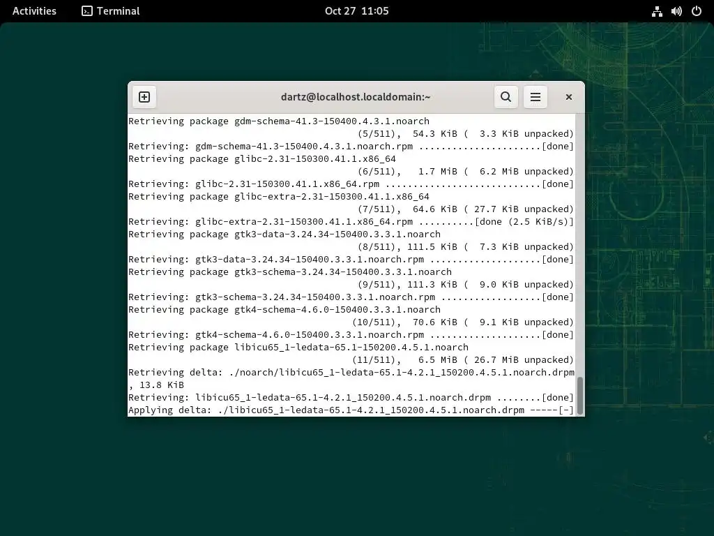Click 'Retrieving: libicu65_1-ledata-65.1-4.2.1_150200.4.5.1.noarch.drpm' line
The height and width of the screenshot is (536, 714).
(351, 398)
